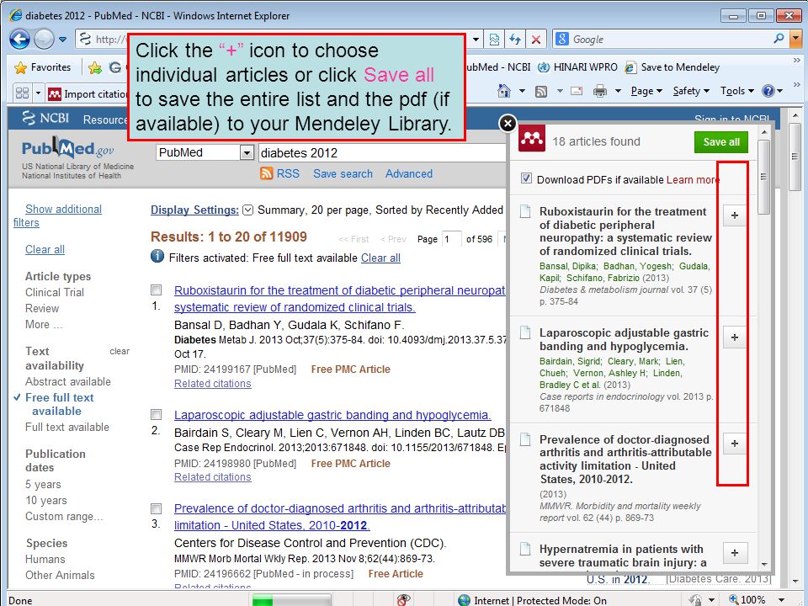Click the Print icon in command bar

tap(600, 92)
